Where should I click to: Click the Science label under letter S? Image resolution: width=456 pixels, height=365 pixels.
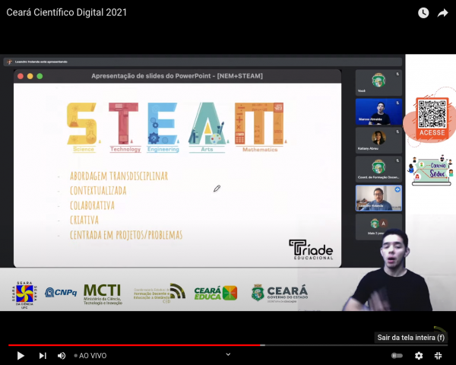[84, 149]
